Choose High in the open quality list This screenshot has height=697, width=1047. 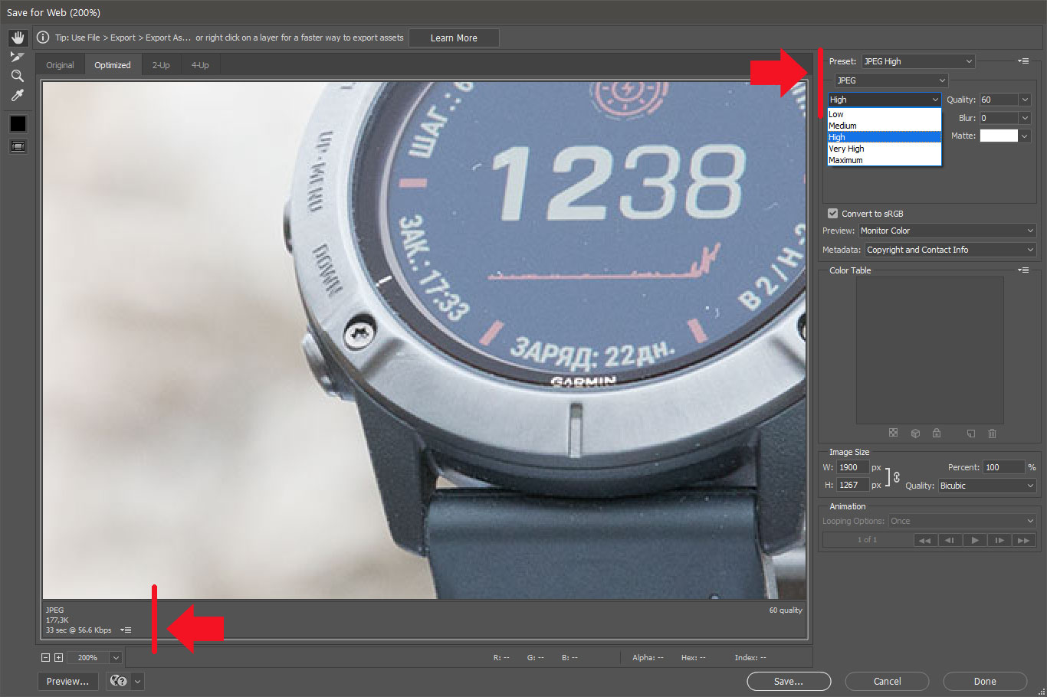pos(884,137)
